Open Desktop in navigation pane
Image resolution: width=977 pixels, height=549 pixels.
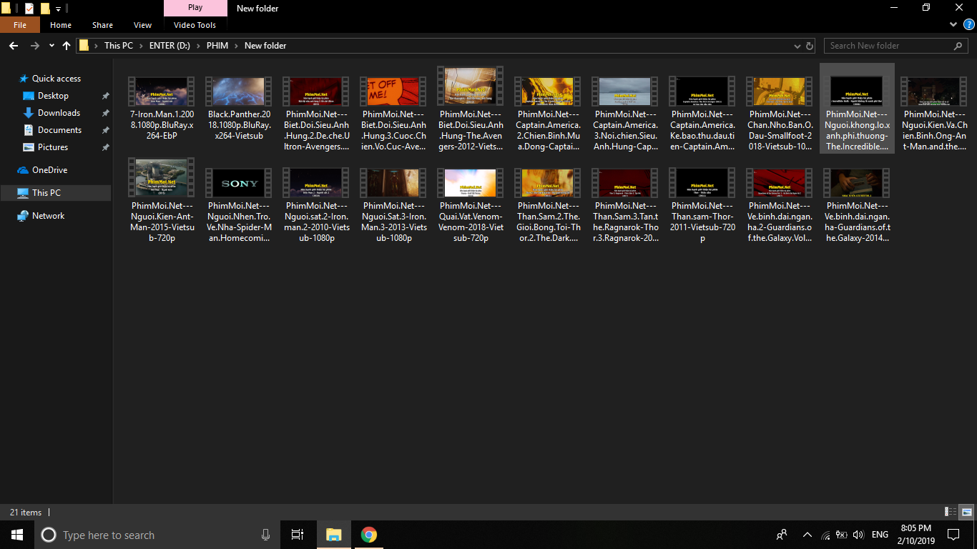54,96
